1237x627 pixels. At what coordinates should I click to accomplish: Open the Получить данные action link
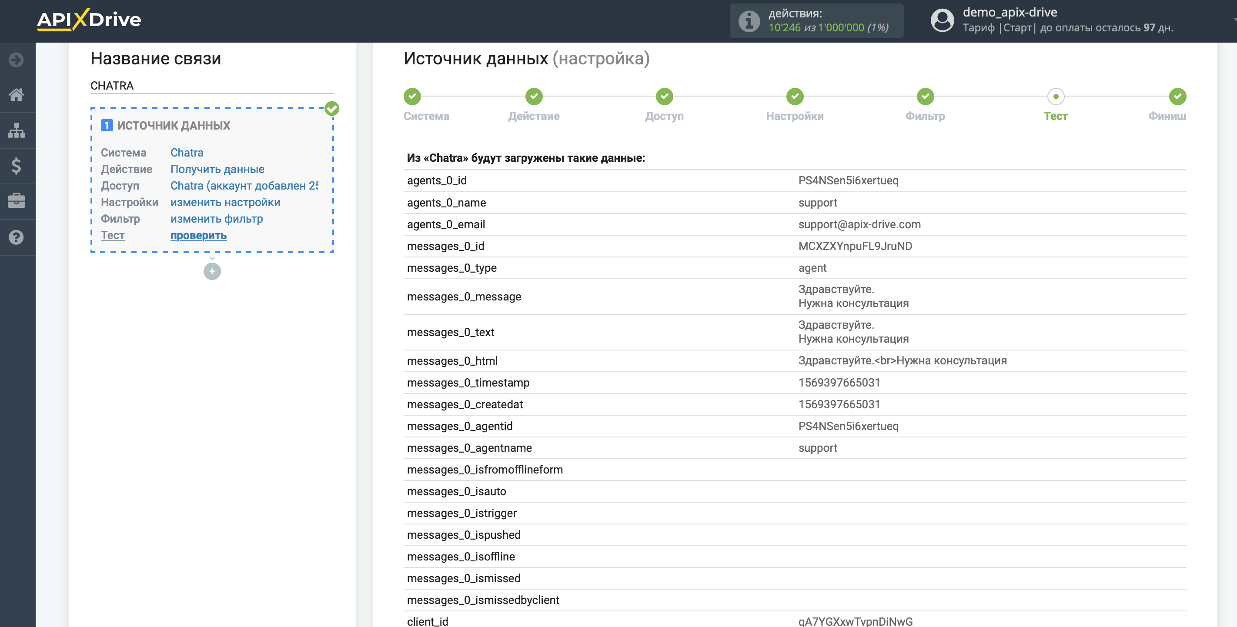click(217, 170)
